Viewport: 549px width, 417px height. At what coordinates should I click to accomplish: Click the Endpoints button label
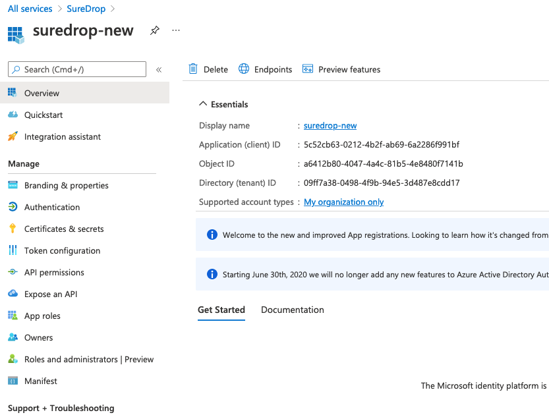click(273, 69)
